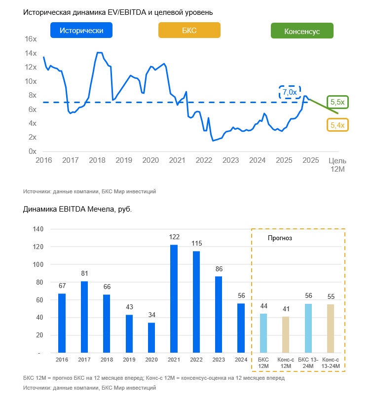Select the green 5,5x consensus target label
The height and width of the screenshot is (400, 373).
coord(337,102)
